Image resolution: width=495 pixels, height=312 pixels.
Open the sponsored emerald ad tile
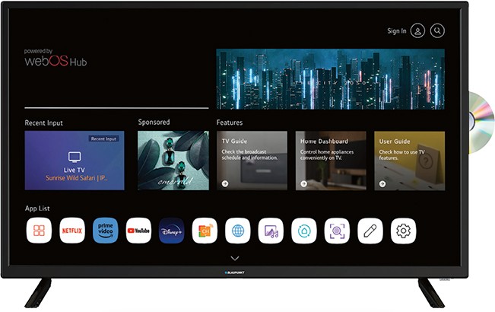pyautogui.click(x=173, y=161)
